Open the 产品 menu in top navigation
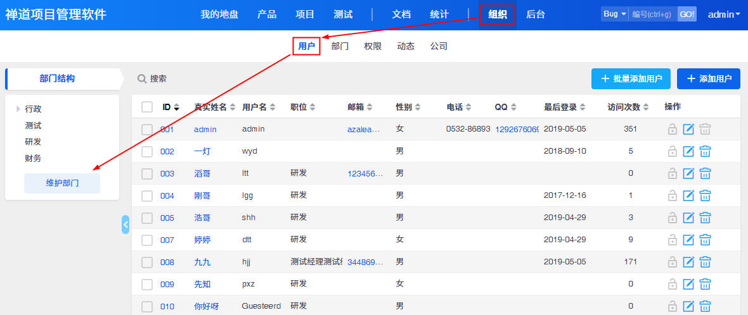Image resolution: width=748 pixels, height=315 pixels. tap(267, 15)
